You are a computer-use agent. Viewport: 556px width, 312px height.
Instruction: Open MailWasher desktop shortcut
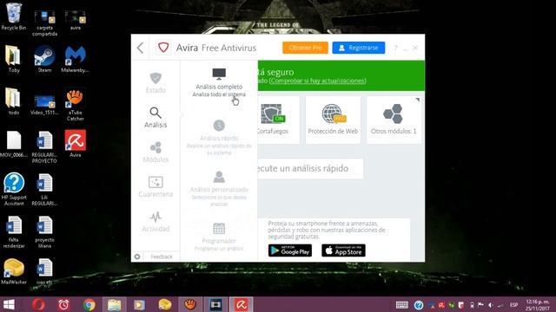(14, 271)
